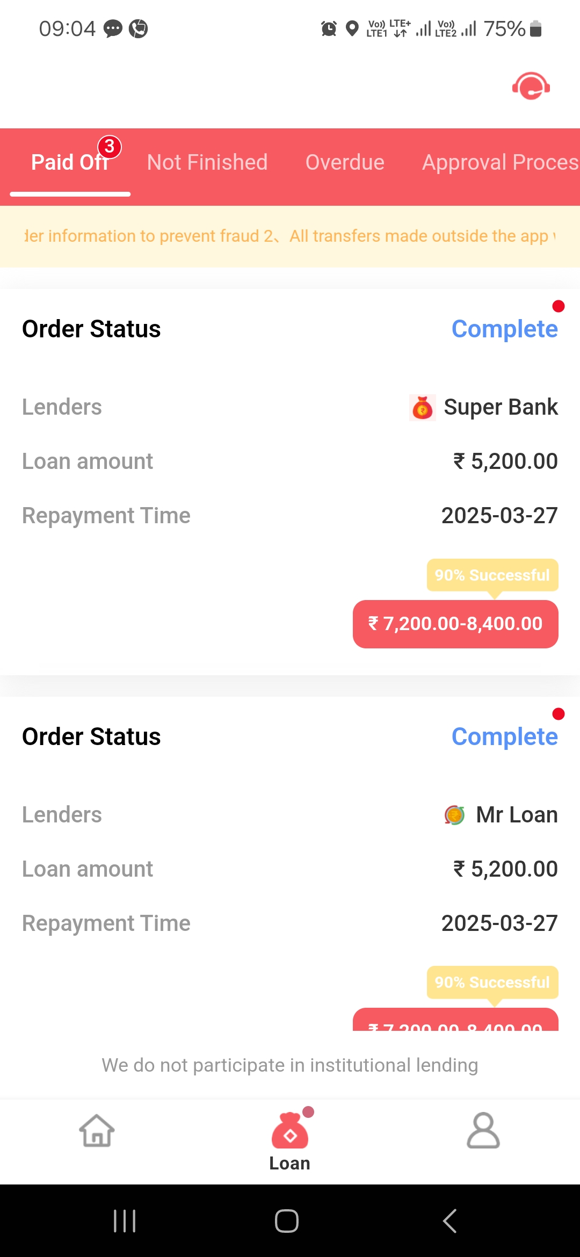580x1257 pixels.
Task: Open Android recent apps button
Action: 125,1220
